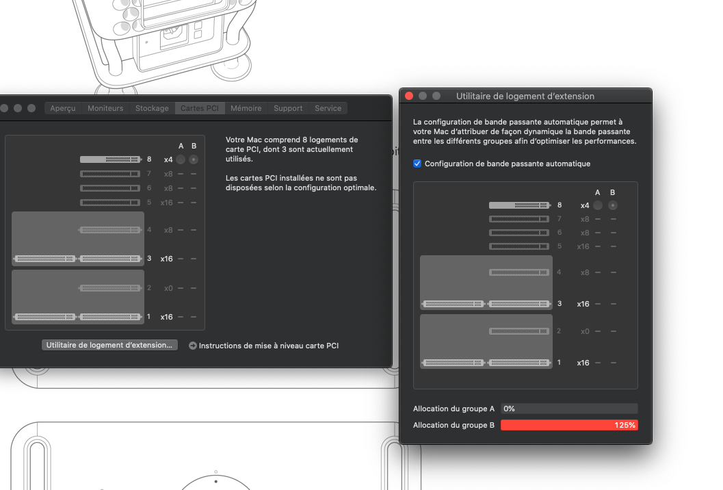Screen dimensions: 723x490
Task: Click slot 6 connector icon in Cartes PCI window
Action: tap(109, 188)
